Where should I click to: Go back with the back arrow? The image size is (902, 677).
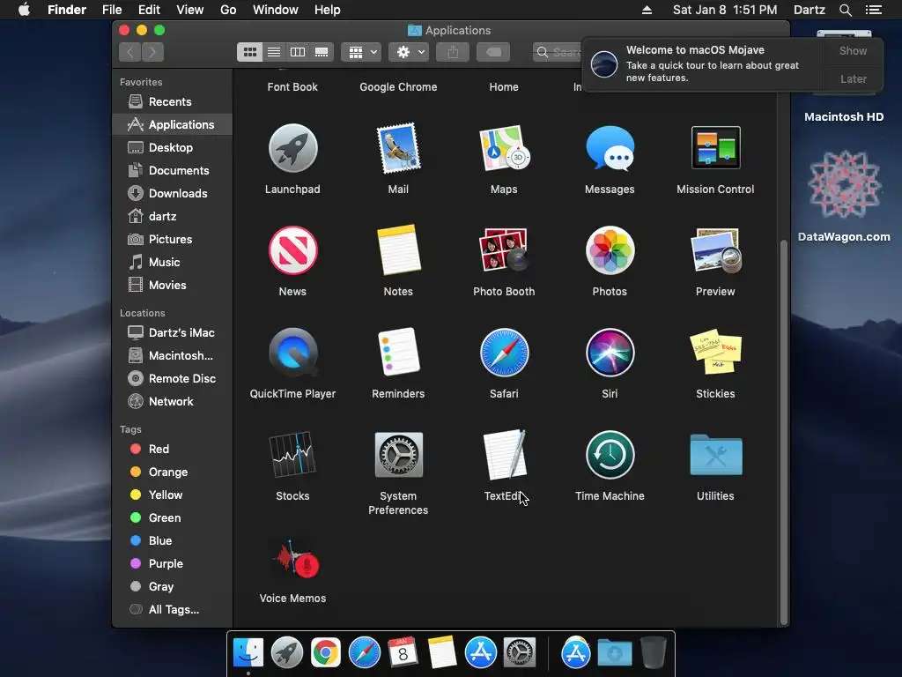(x=130, y=52)
